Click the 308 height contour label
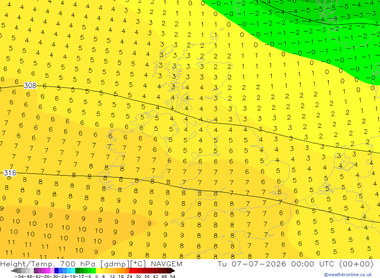The width and height of the screenshot is (380, 278). [x=30, y=85]
